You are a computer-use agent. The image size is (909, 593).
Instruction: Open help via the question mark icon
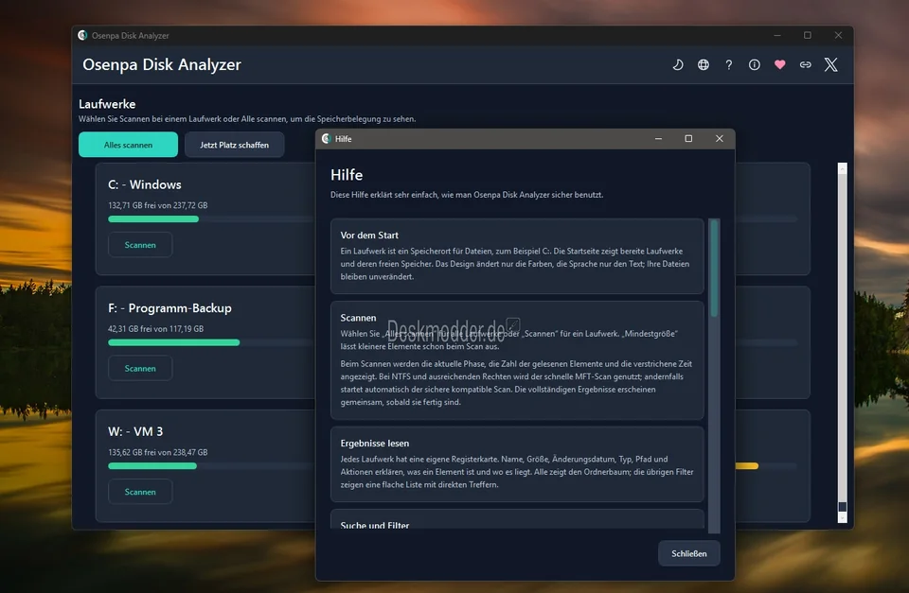[x=729, y=65]
